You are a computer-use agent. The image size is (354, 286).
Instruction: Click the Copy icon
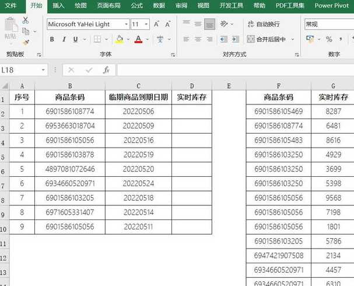26,31
